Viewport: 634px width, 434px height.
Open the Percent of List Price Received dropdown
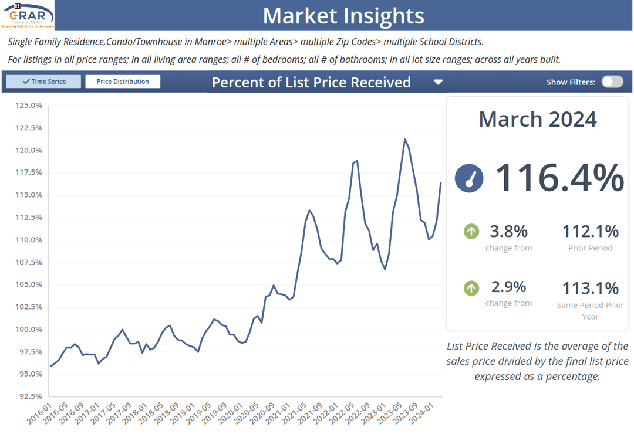[x=438, y=83]
